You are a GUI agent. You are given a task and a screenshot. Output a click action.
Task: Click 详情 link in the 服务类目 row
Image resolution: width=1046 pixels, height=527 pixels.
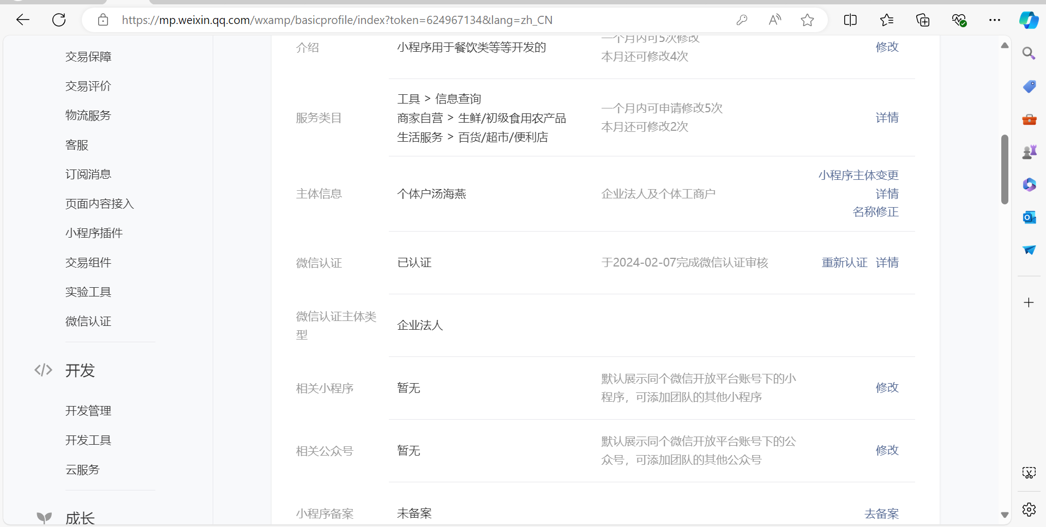(887, 118)
